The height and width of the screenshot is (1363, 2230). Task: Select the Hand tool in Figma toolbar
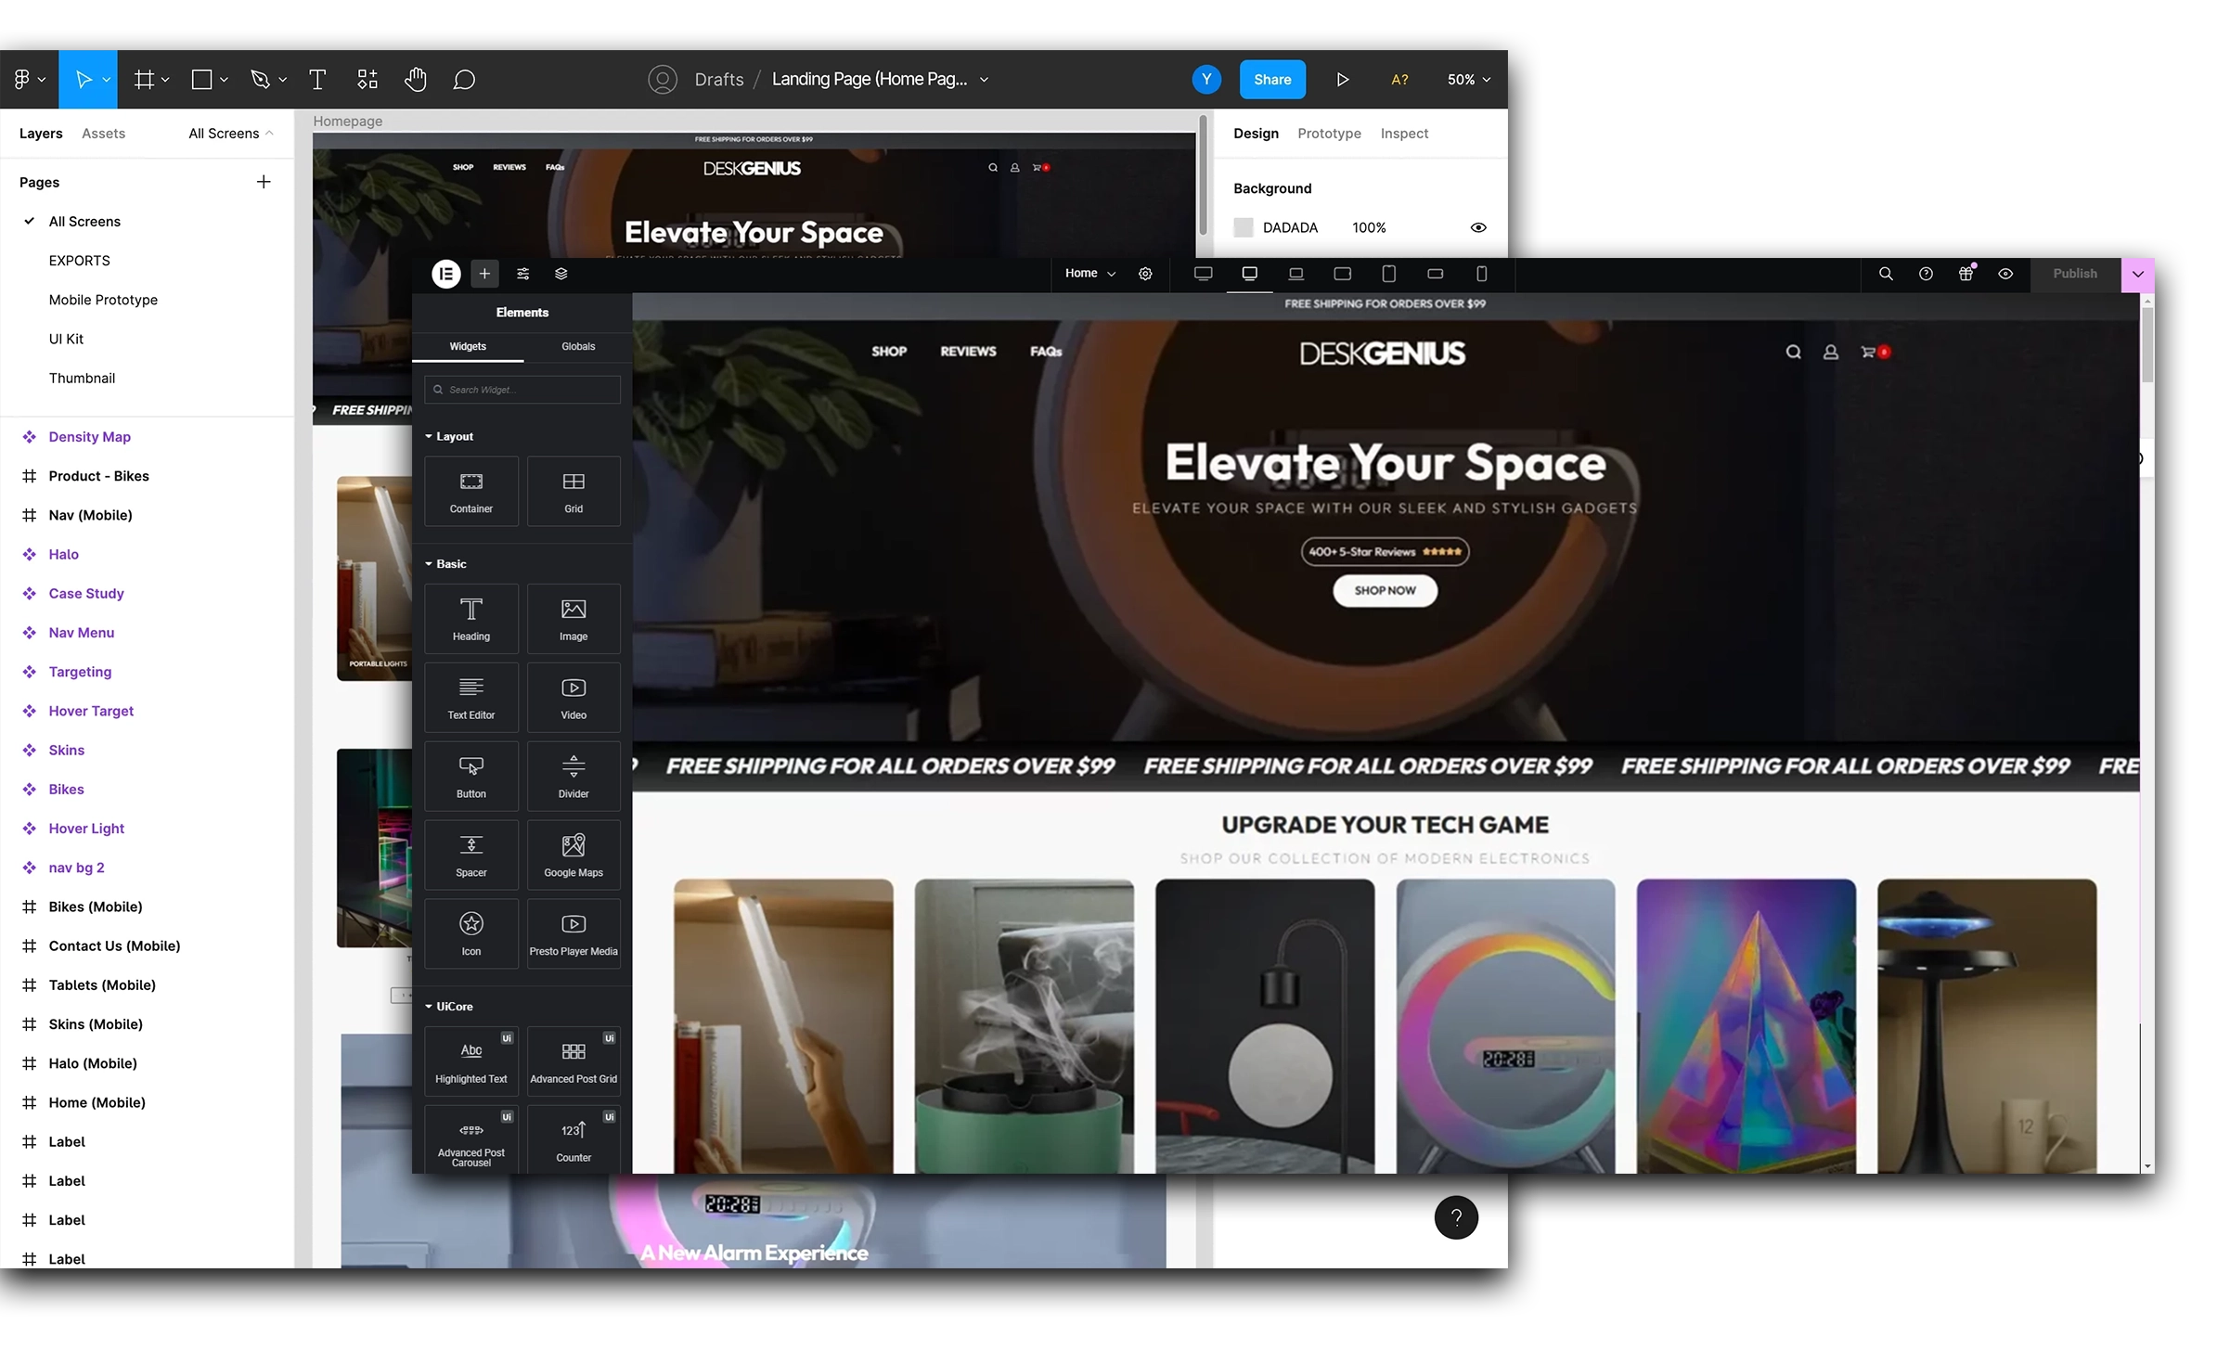[416, 80]
